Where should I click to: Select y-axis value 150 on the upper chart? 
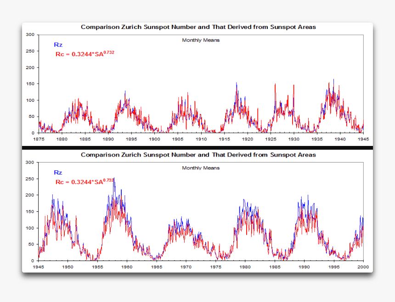click(x=30, y=84)
